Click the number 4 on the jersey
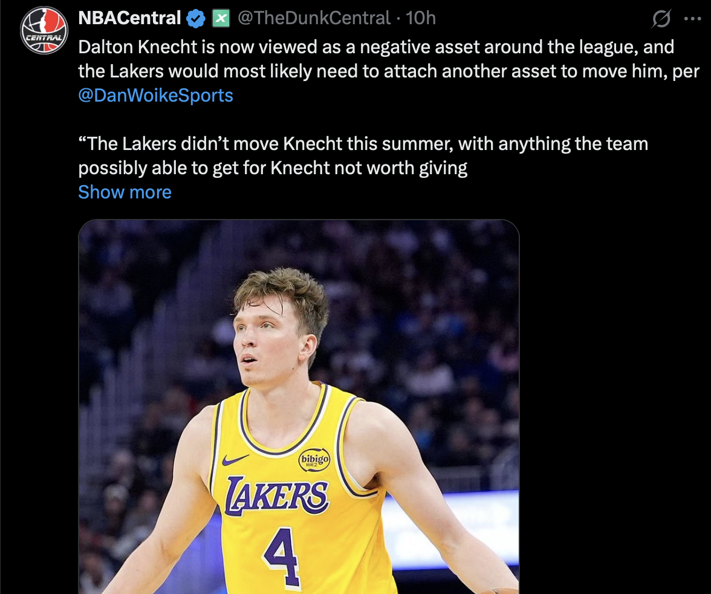Viewport: 711px width, 594px height. pos(282,555)
